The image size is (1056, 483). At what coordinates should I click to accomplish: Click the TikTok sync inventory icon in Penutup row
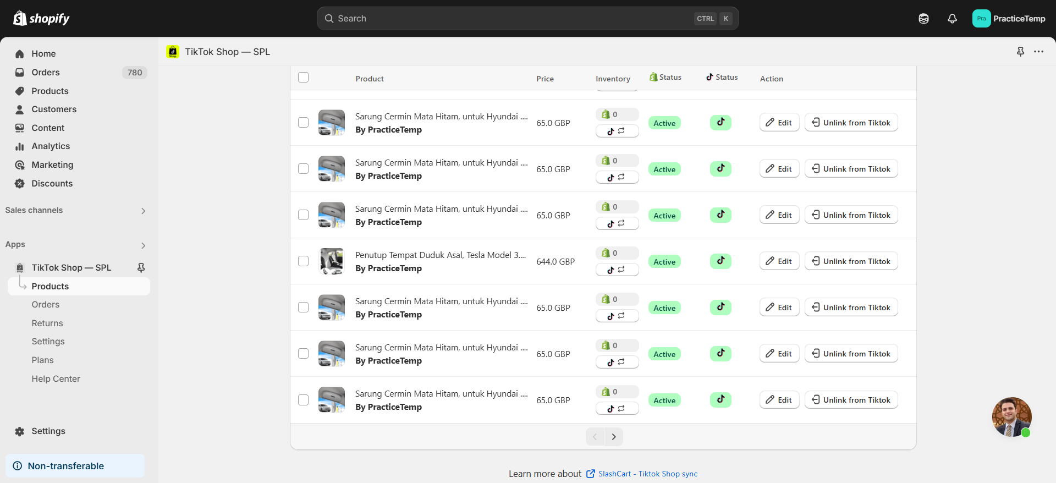coord(617,270)
